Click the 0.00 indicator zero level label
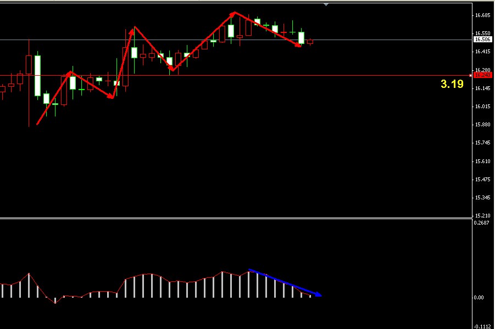Screen dimensions: 495x329 (479, 297)
